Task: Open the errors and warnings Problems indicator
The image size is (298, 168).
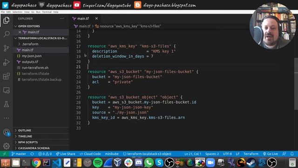Action: click(45, 154)
